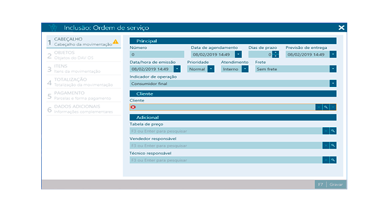Click the Data/hora de emissão date text
Image resolution: width=389 pixels, height=212 pixels.
[x=150, y=69]
